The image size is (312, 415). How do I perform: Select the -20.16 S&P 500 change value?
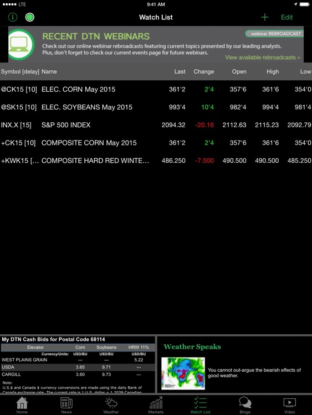pyautogui.click(x=204, y=124)
